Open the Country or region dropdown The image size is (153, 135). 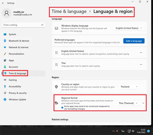point(129,87)
